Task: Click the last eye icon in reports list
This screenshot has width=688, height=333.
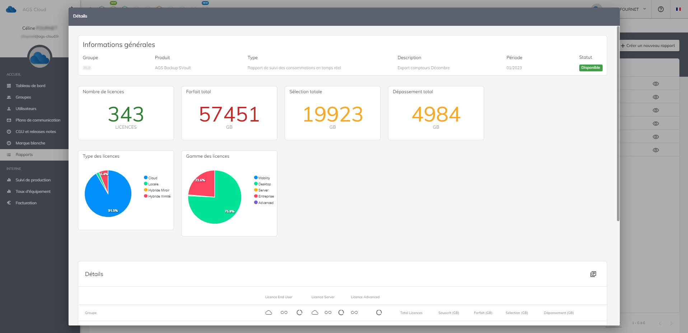Action: pos(656,150)
